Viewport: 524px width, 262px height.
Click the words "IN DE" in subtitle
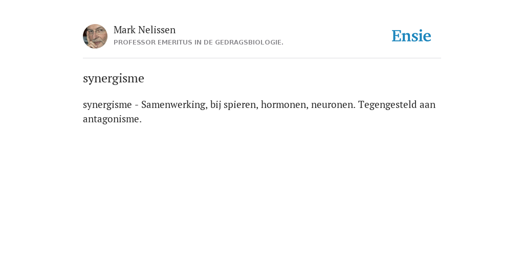205,42
